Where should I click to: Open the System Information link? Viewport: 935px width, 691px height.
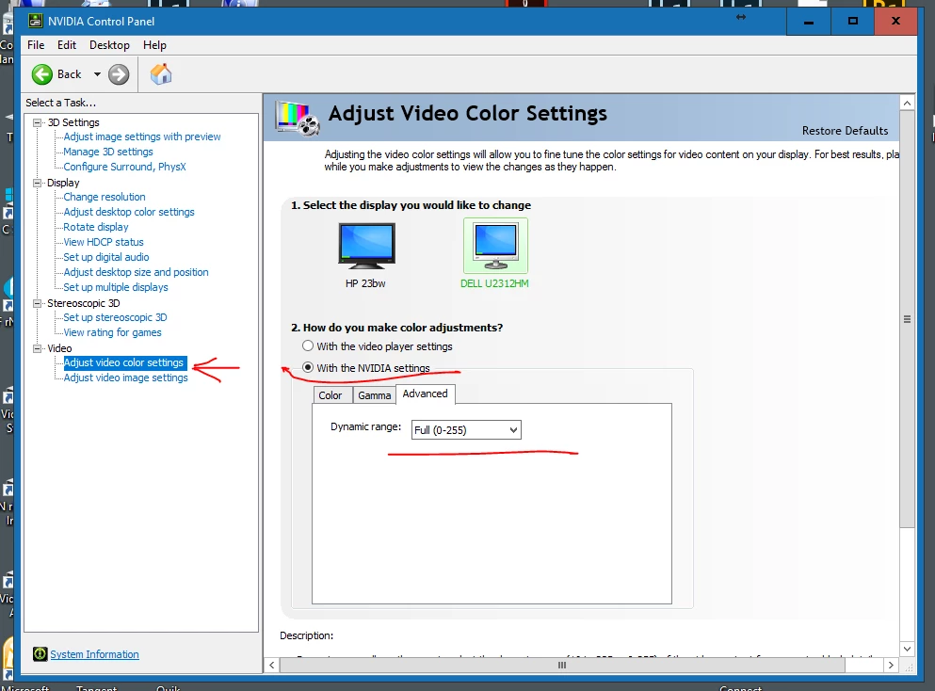click(94, 654)
